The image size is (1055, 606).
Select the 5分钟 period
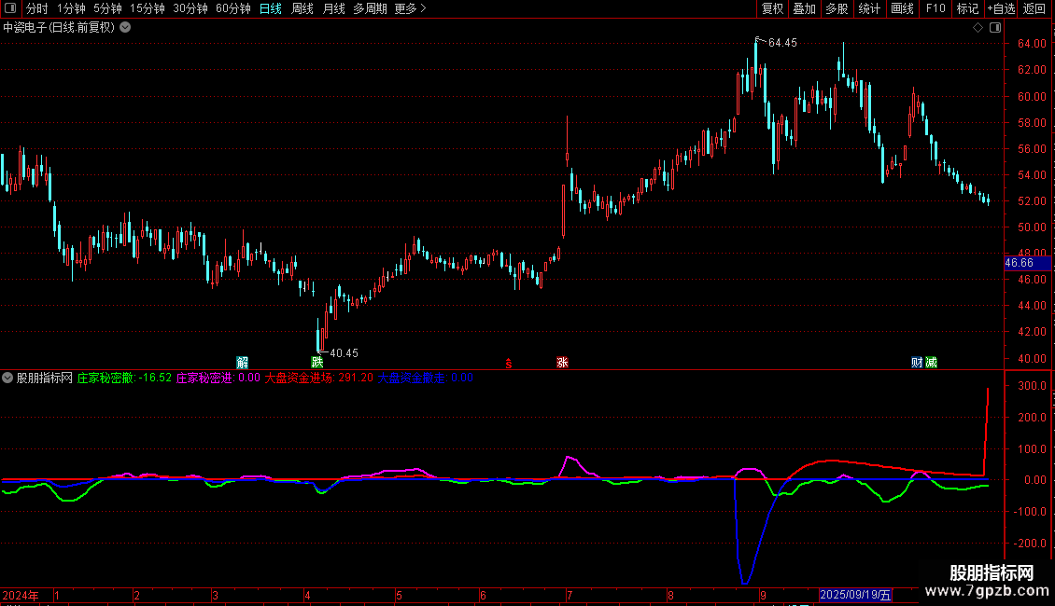(x=107, y=8)
